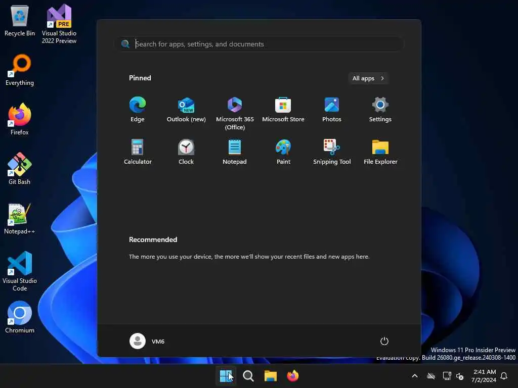
Task: Select Everything desktop shortcut
Action: click(20, 70)
